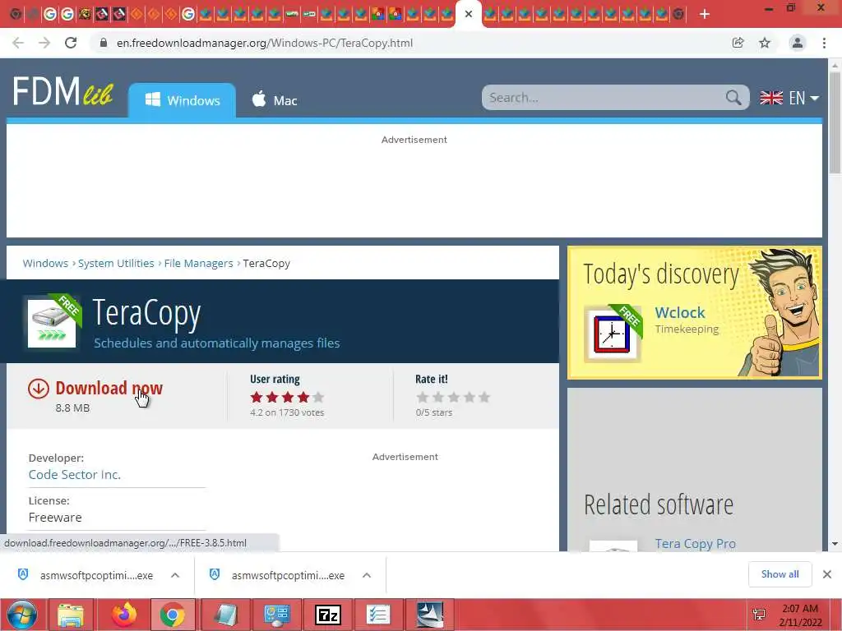The width and height of the screenshot is (842, 631).
Task: Click scrollbar down arrow
Action: pos(835,544)
